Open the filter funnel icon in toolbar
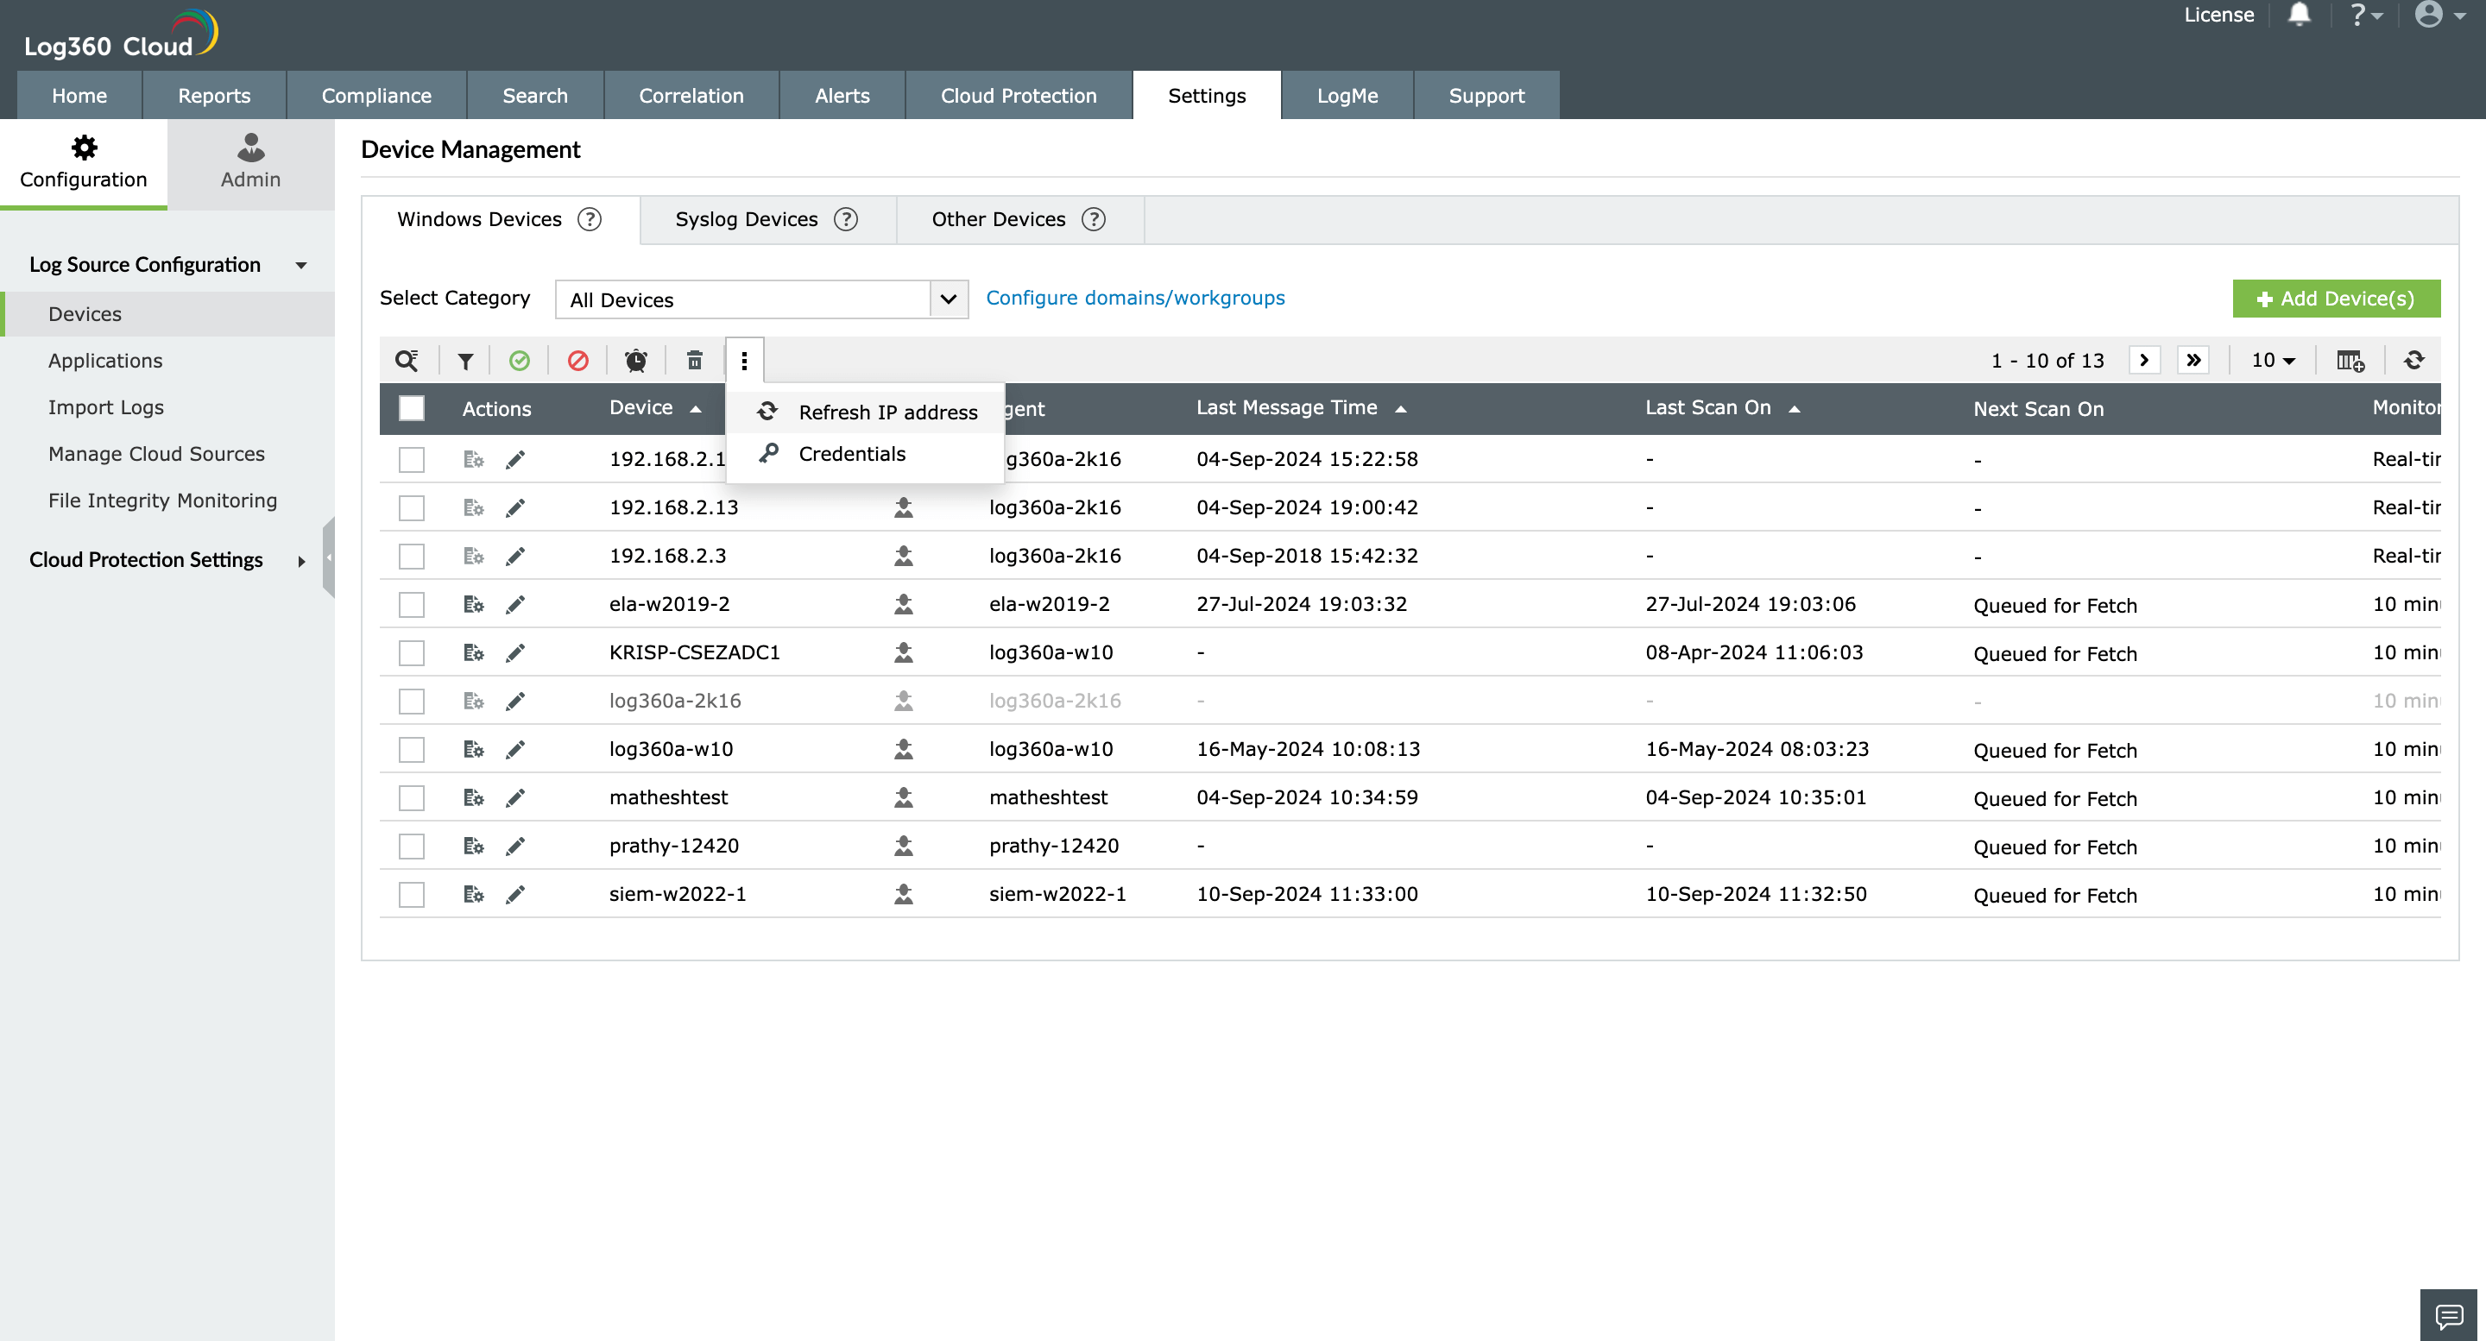 [x=465, y=361]
